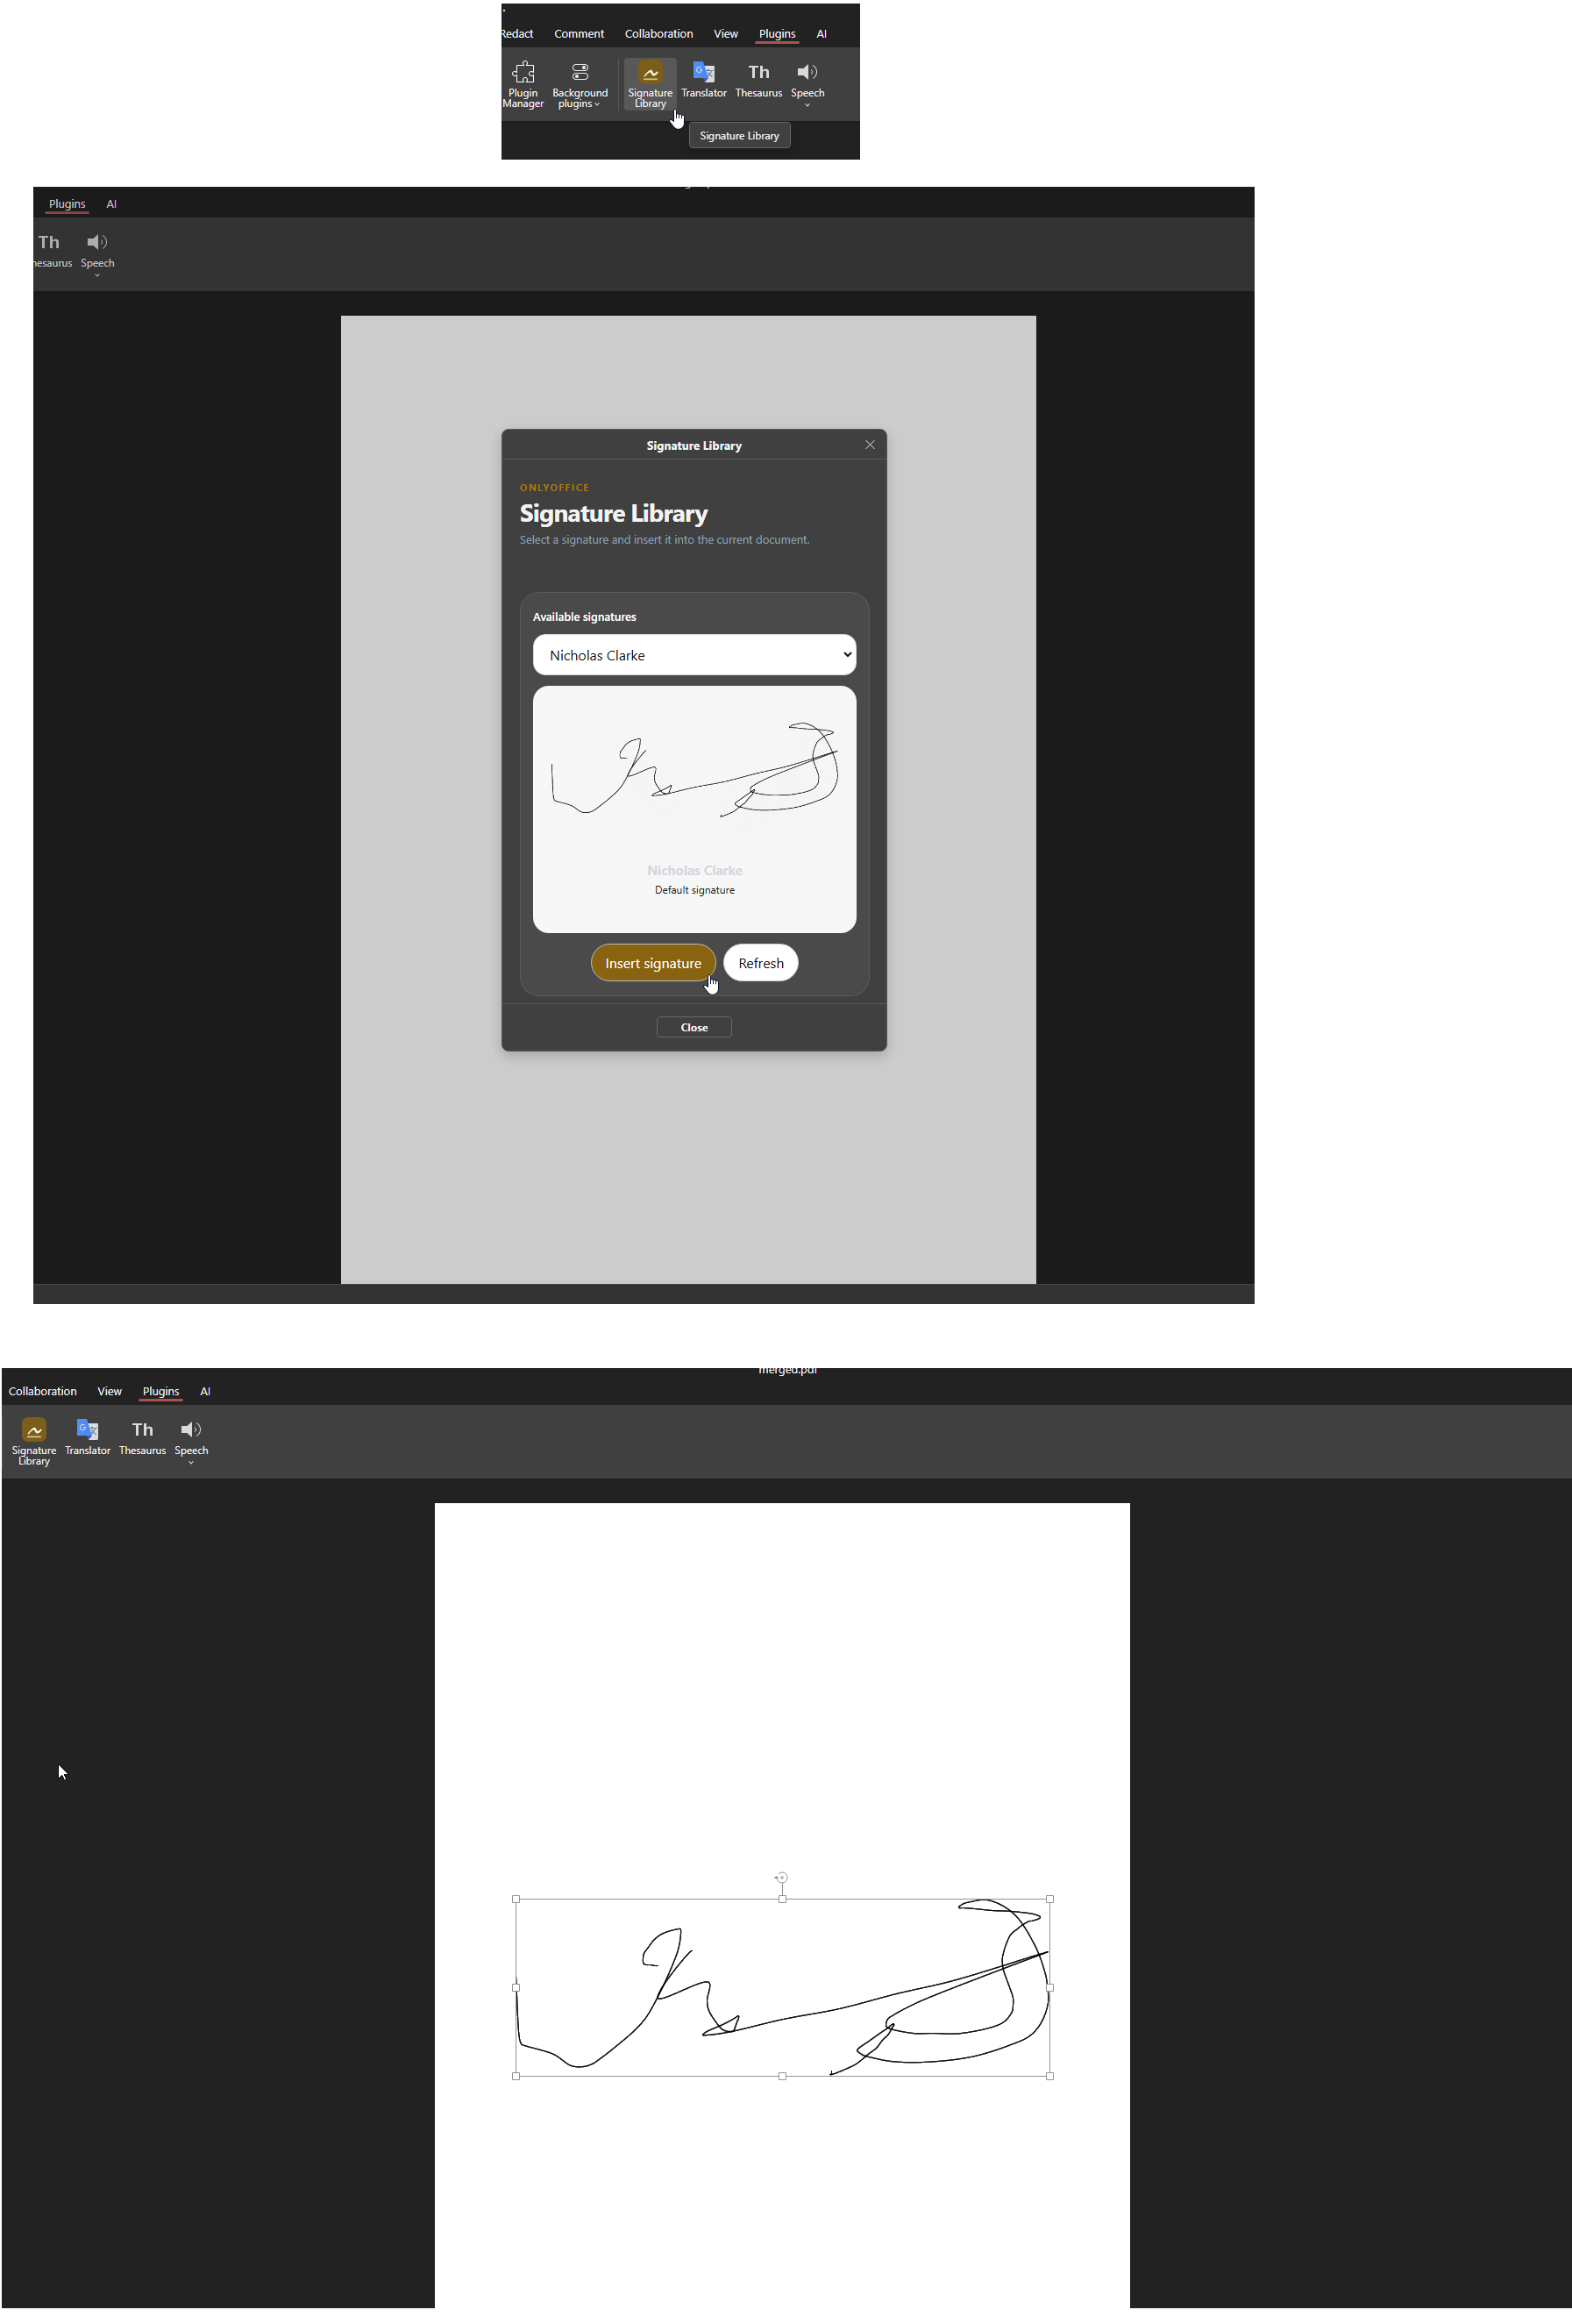Select the inserted signature's top-left resize handle
The image size is (1572, 2324).
(x=516, y=1899)
